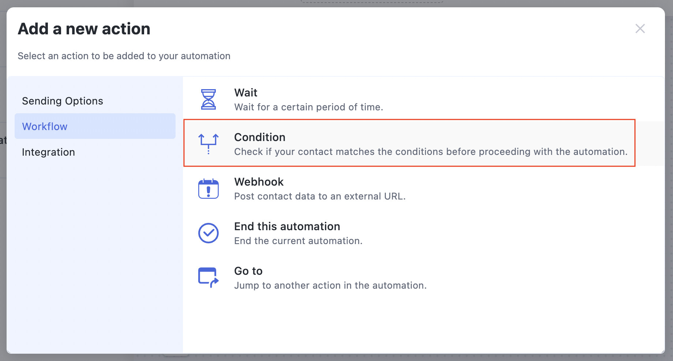Close the Add a new action dialog
673x361 pixels.
point(640,28)
